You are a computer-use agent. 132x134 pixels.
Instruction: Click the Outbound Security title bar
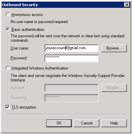[63, 5]
